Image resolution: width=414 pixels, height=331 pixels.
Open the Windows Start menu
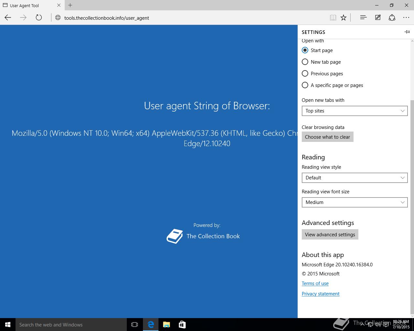tap(8, 325)
